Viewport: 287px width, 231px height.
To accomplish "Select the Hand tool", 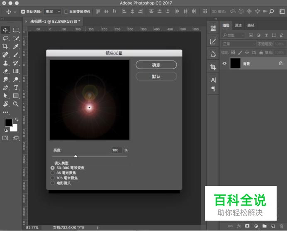I will [x=5, y=104].
